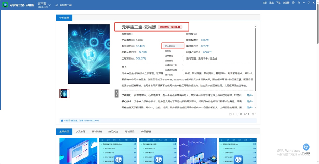Click 服务项目价 value 12.42万
Screen dimensions: 319x164
141,46
